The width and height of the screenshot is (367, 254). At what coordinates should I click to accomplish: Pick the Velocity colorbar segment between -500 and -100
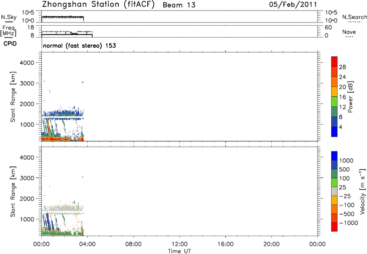334,209
